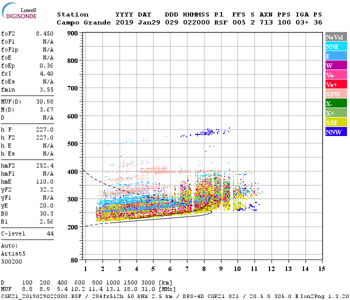Select the Vo- pink legend swatch
Viewport: 350px width, 300px height.
[336, 75]
